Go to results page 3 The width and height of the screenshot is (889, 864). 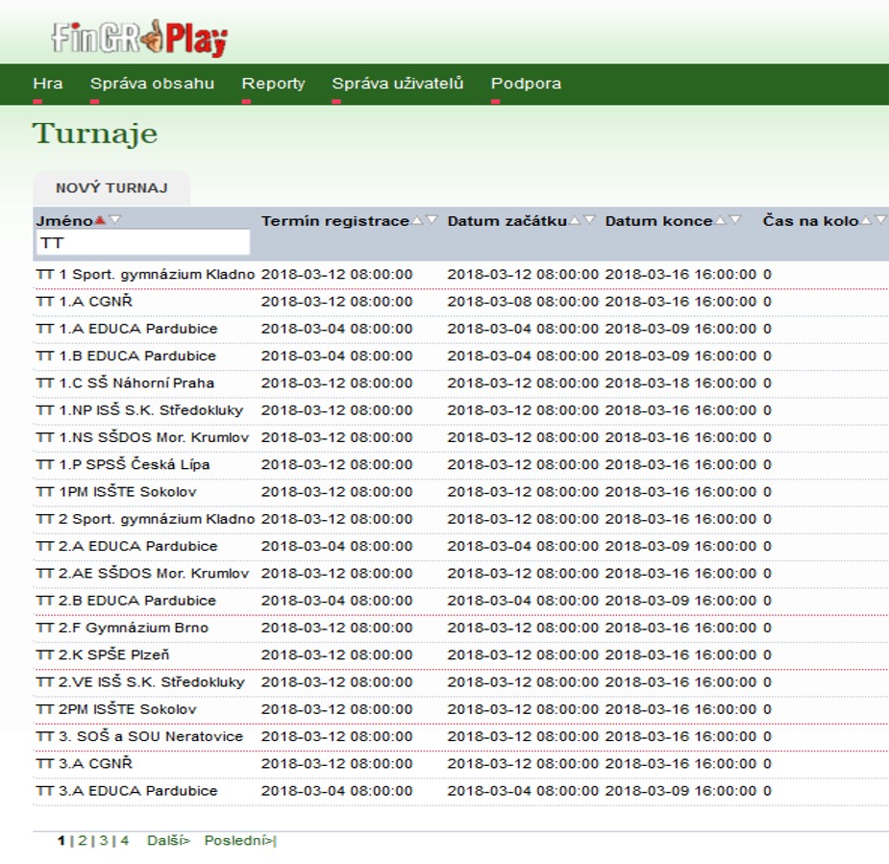click(x=104, y=840)
